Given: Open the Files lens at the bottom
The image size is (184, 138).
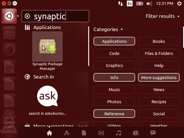Looking at the screenshot, I should click(x=84, y=133).
